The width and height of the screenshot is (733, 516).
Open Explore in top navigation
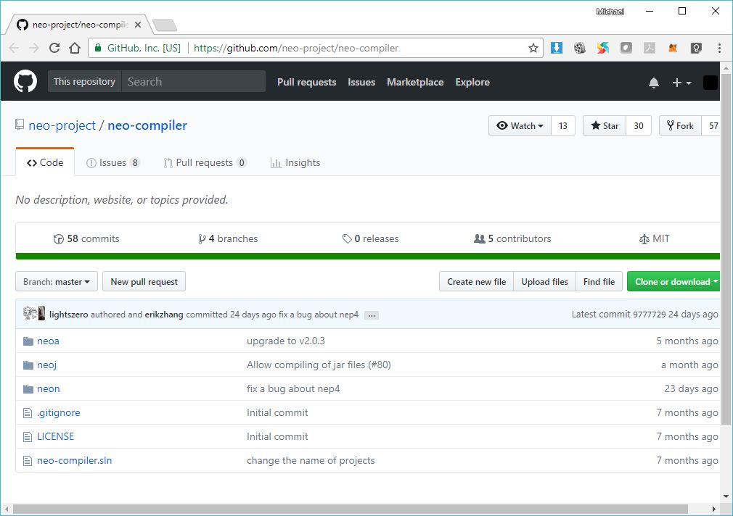tap(472, 82)
